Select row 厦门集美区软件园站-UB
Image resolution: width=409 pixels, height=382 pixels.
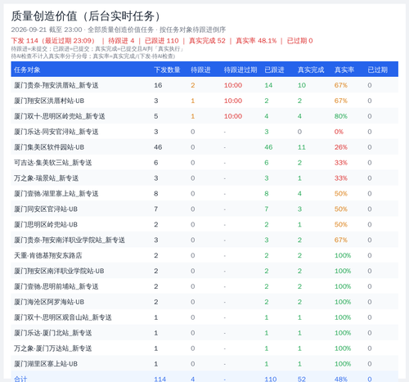pos(204,147)
